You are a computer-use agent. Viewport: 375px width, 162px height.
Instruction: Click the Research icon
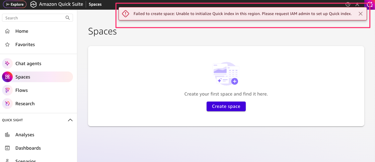click(x=7, y=104)
